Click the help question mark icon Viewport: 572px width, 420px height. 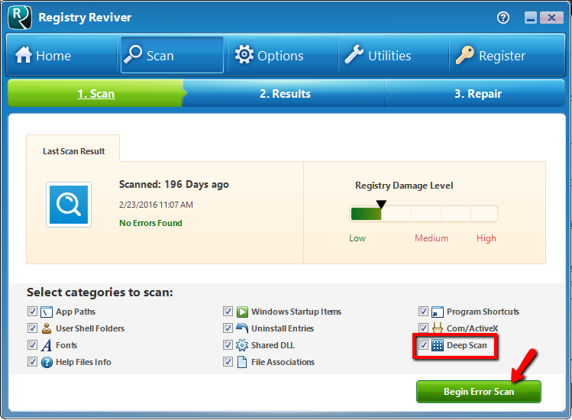point(503,18)
